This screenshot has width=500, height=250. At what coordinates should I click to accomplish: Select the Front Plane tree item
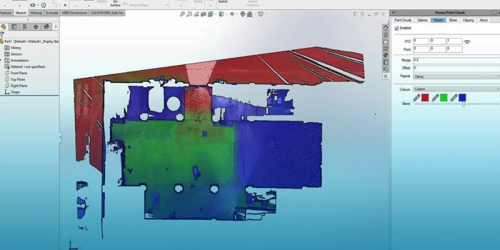[19, 73]
